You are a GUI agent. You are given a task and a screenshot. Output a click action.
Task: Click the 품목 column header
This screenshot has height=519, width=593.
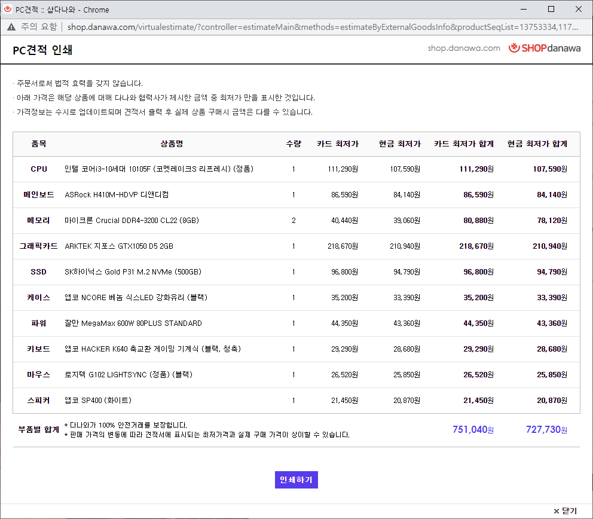point(39,144)
